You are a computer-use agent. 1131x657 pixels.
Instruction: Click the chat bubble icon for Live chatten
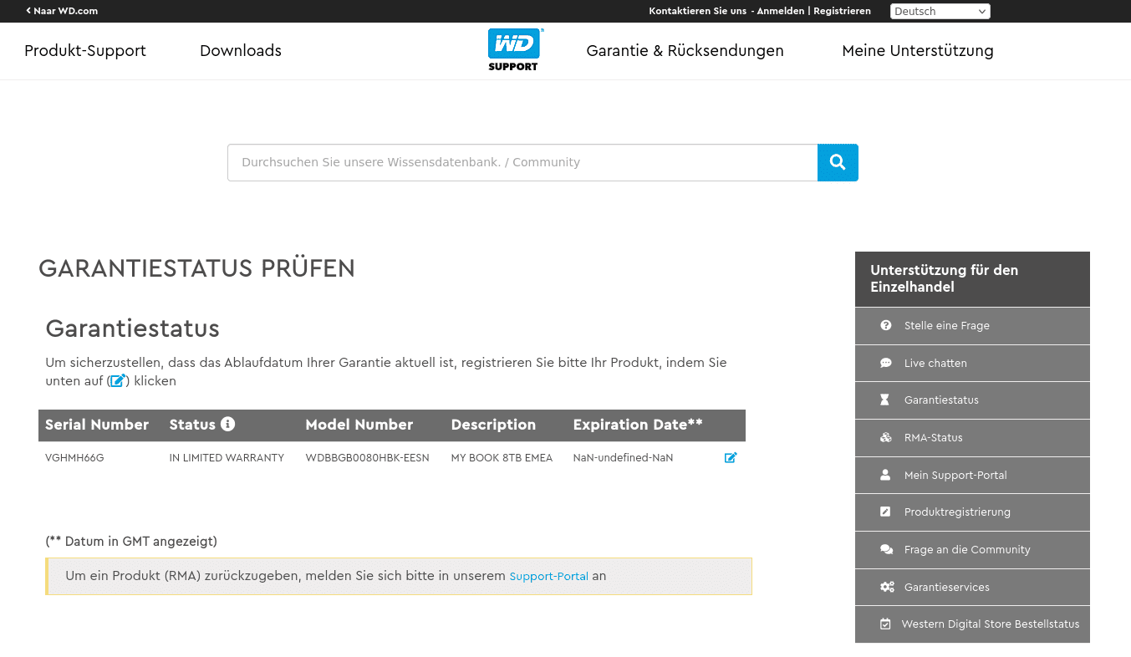pyautogui.click(x=886, y=363)
